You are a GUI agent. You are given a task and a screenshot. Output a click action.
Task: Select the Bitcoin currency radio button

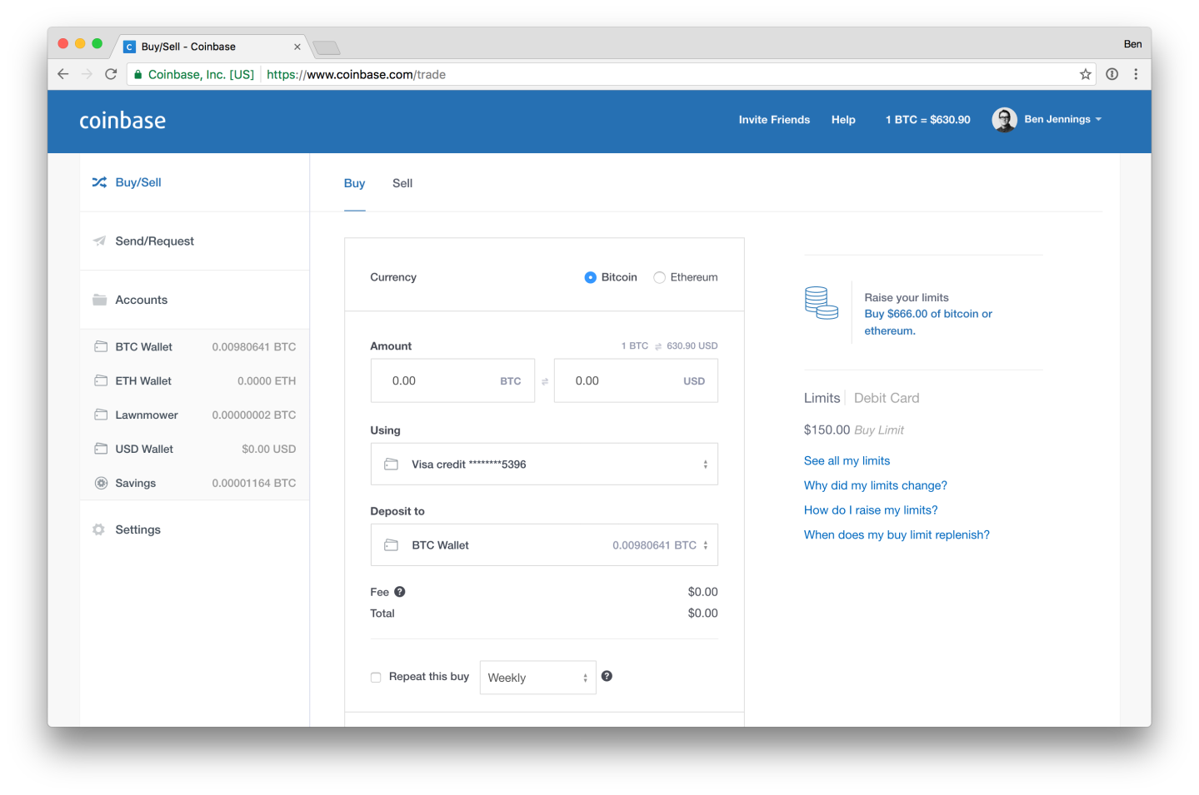point(590,277)
